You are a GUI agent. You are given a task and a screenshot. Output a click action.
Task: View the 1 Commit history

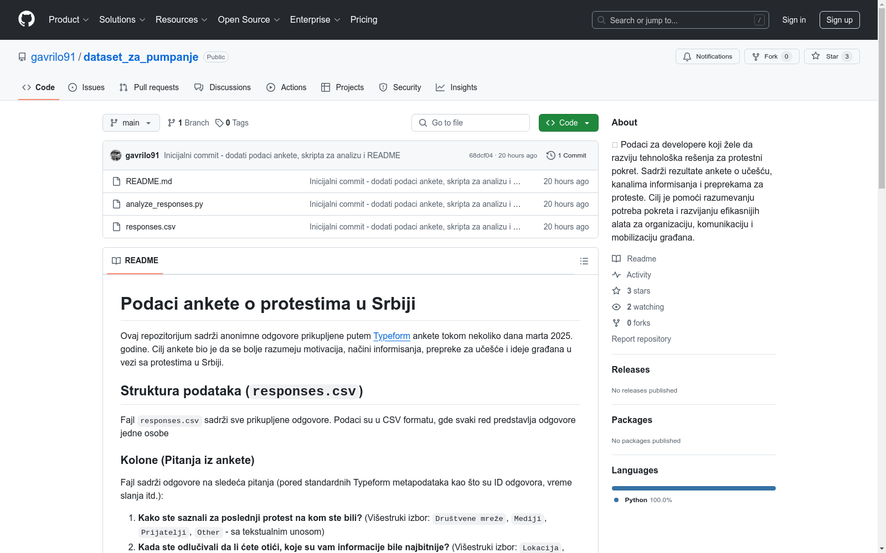pos(566,155)
